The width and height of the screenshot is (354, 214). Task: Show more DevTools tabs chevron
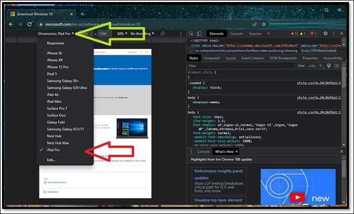[x=269, y=34]
